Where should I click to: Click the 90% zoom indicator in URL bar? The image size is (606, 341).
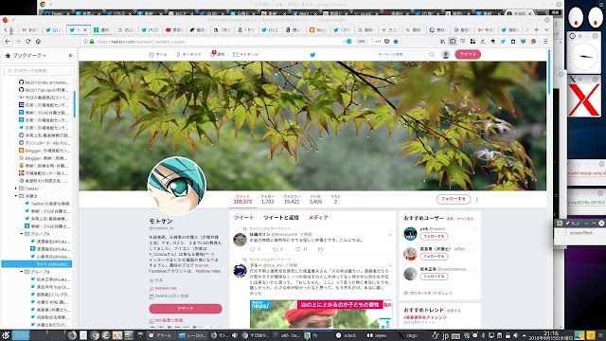point(361,42)
